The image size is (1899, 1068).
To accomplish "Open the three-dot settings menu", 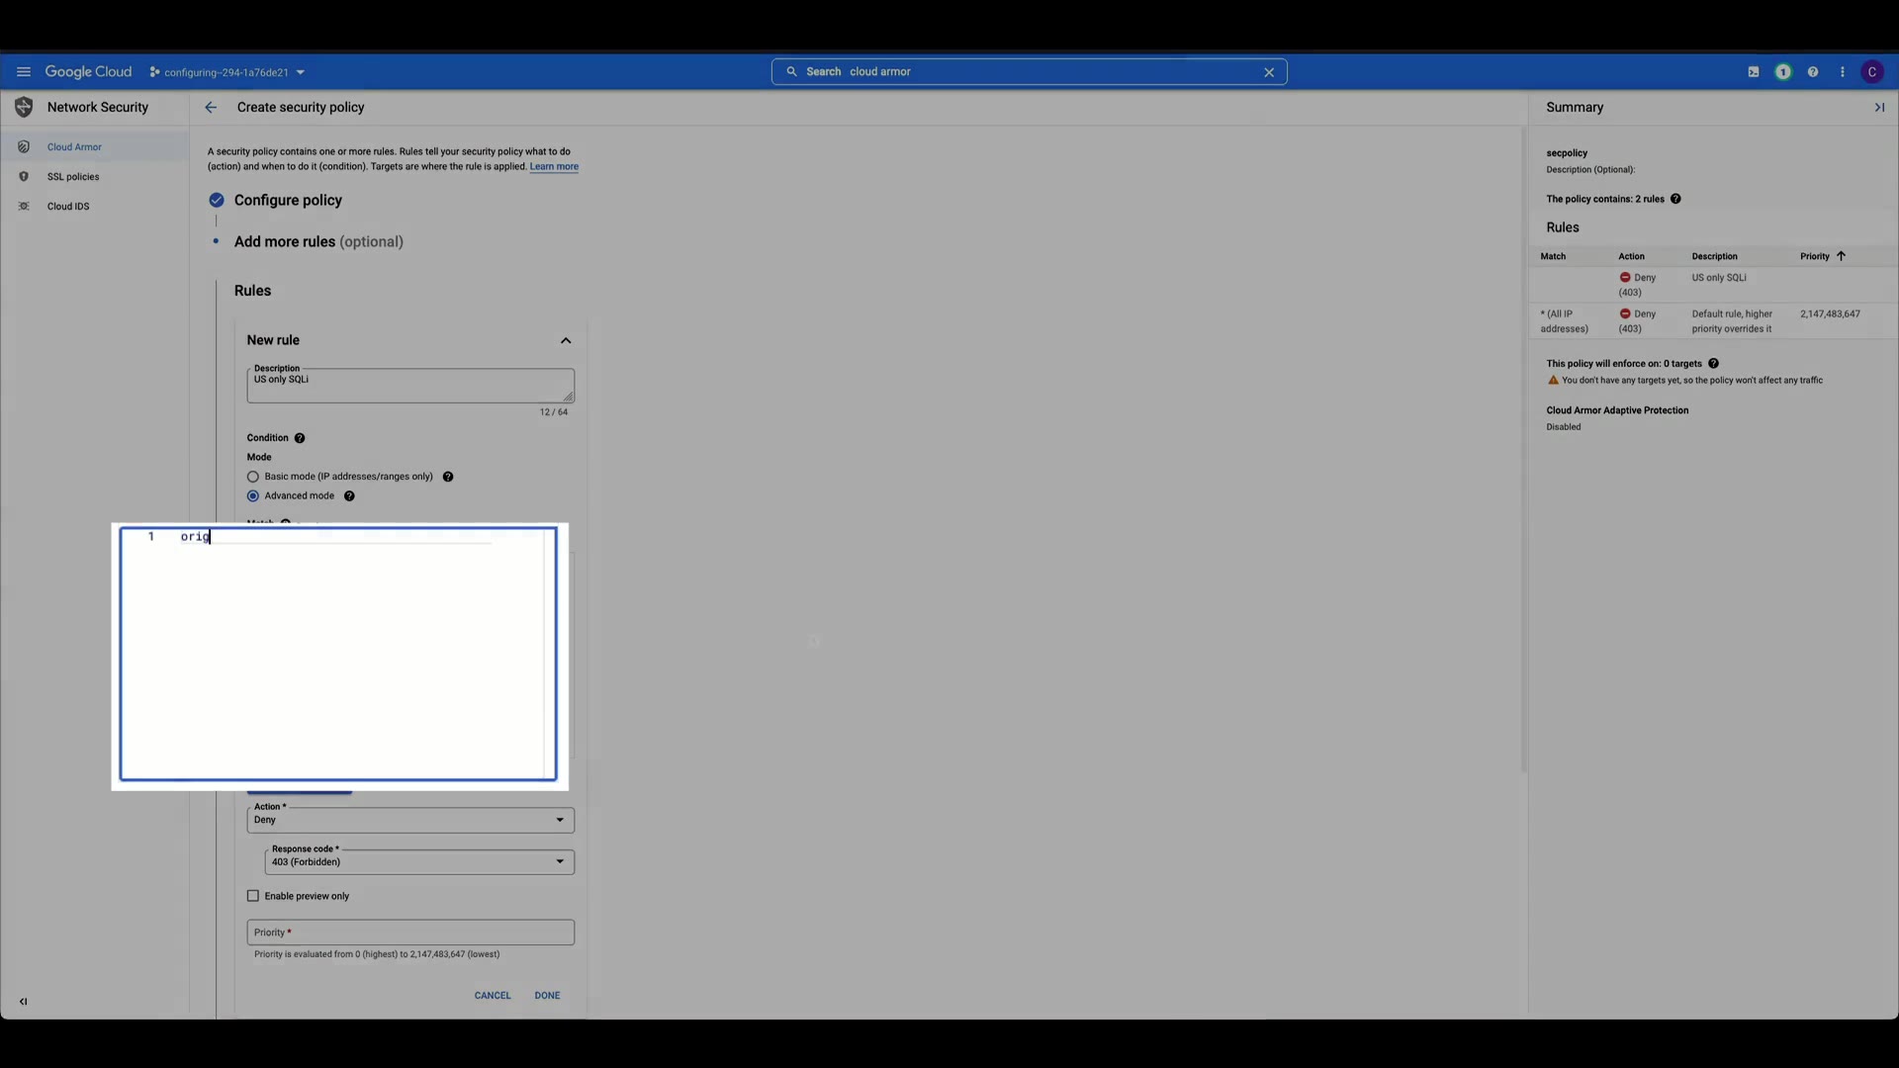I will click(1843, 72).
